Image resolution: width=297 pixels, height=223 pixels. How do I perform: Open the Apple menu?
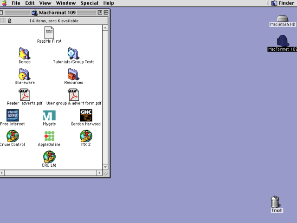(4, 3)
